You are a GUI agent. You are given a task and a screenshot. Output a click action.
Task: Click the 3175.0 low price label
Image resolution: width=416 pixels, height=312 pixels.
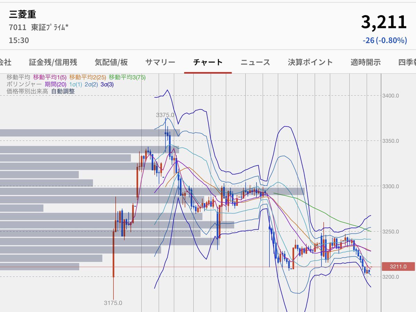(x=113, y=303)
